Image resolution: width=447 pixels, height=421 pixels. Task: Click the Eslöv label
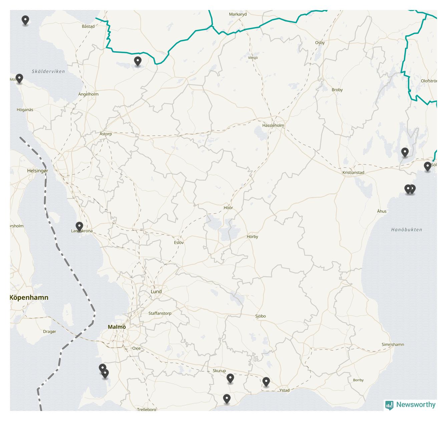[x=179, y=242]
